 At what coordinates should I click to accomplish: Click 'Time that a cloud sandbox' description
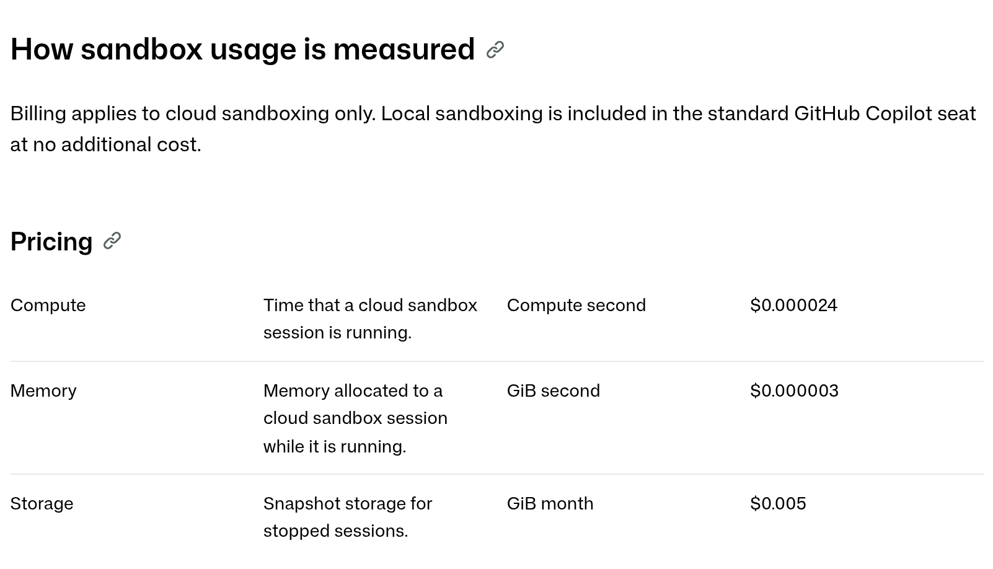point(370,305)
